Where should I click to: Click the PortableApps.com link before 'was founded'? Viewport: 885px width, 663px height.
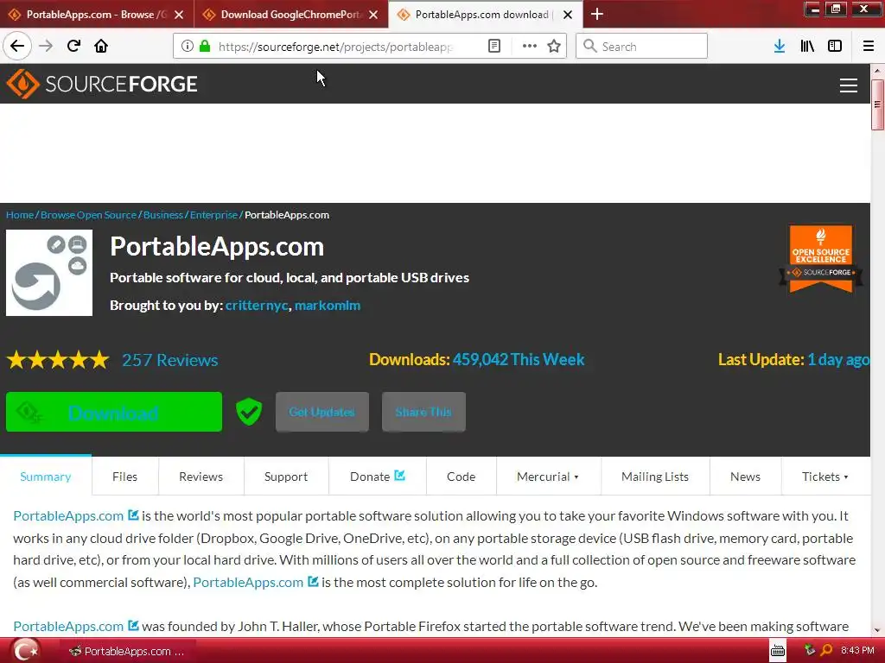68,627
